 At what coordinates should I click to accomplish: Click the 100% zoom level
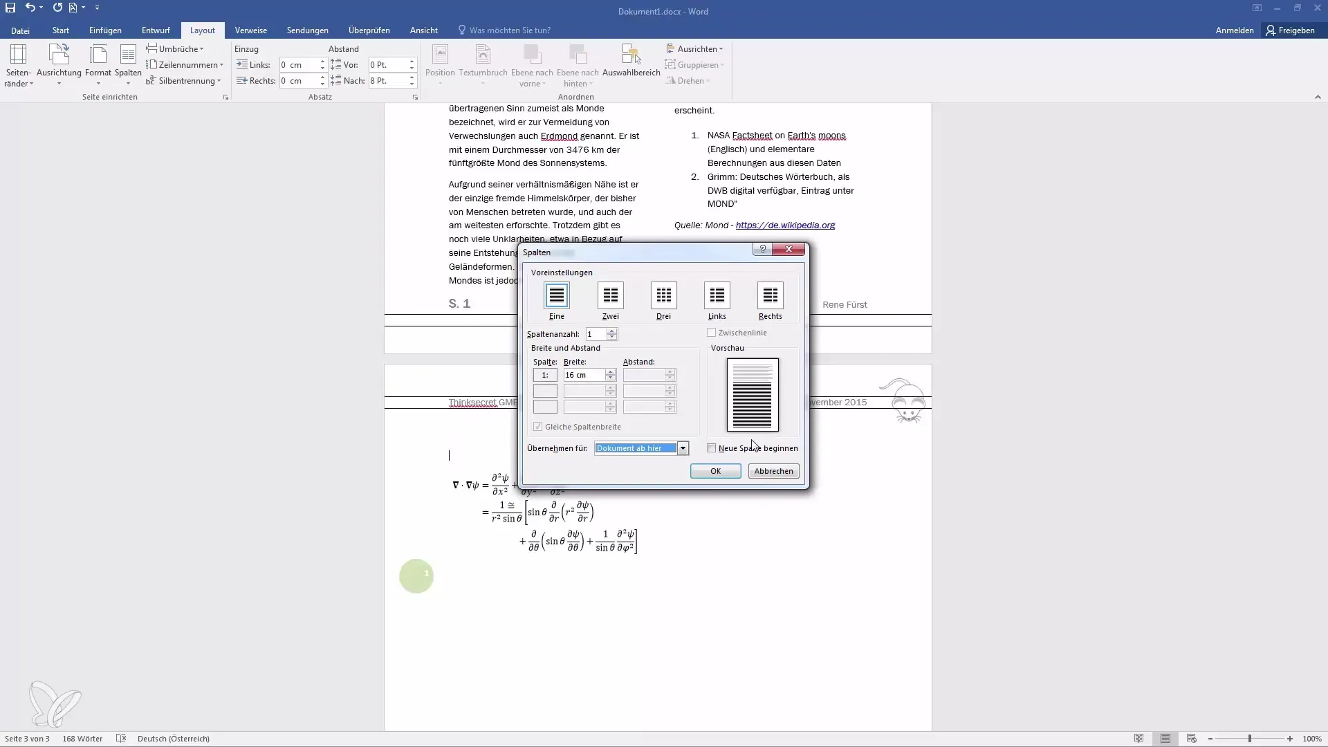(x=1312, y=739)
